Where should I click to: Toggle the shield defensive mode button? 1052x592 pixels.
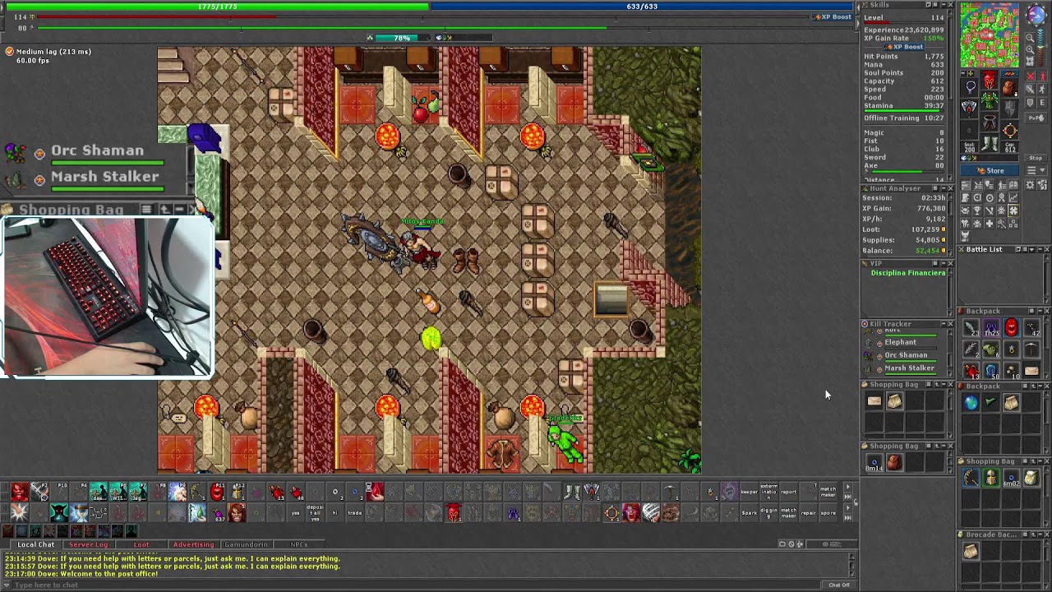click(1031, 102)
